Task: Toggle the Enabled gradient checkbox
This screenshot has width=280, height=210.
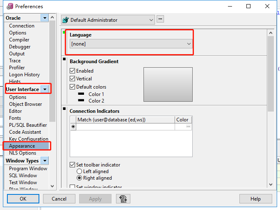Action: [72, 71]
